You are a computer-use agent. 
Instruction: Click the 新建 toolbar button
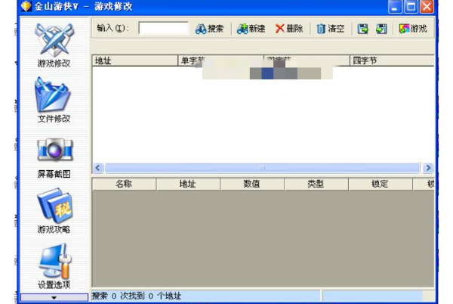(x=251, y=29)
